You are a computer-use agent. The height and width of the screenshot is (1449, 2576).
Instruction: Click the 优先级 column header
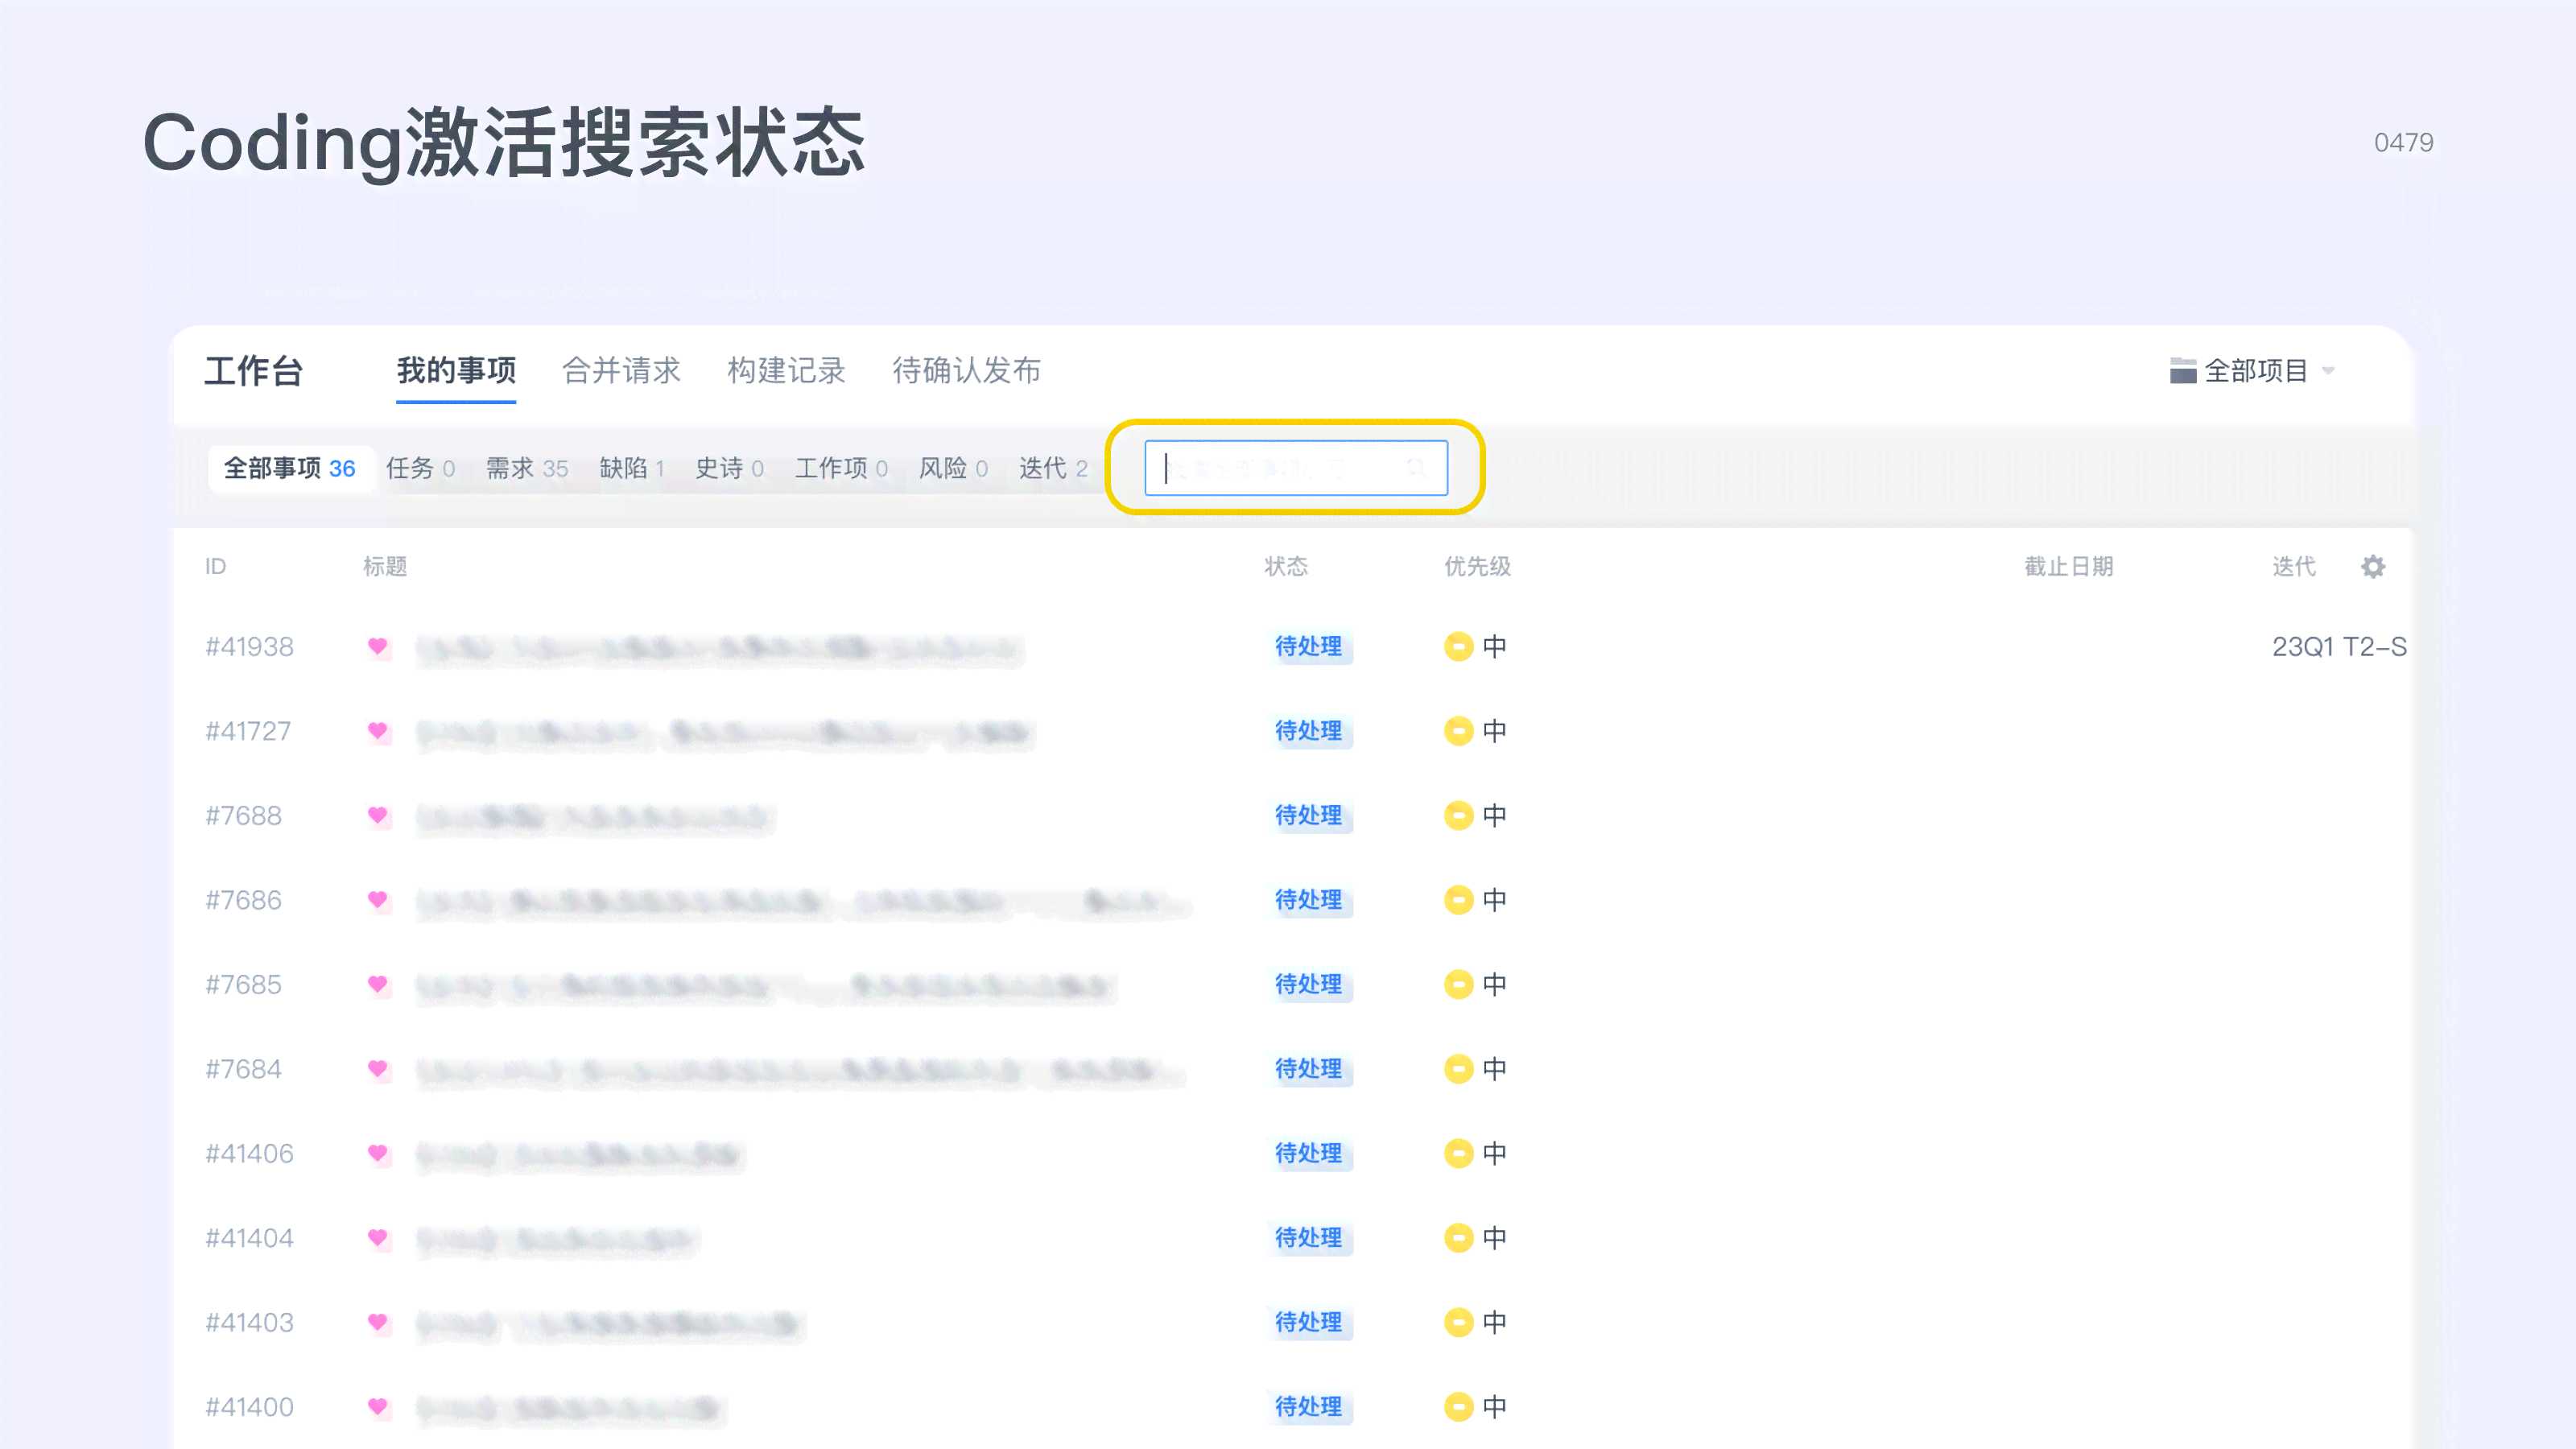pyautogui.click(x=1477, y=567)
